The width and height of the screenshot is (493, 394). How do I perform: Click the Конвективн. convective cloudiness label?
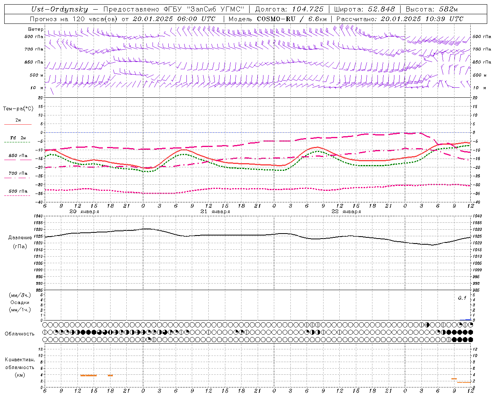[20, 360]
